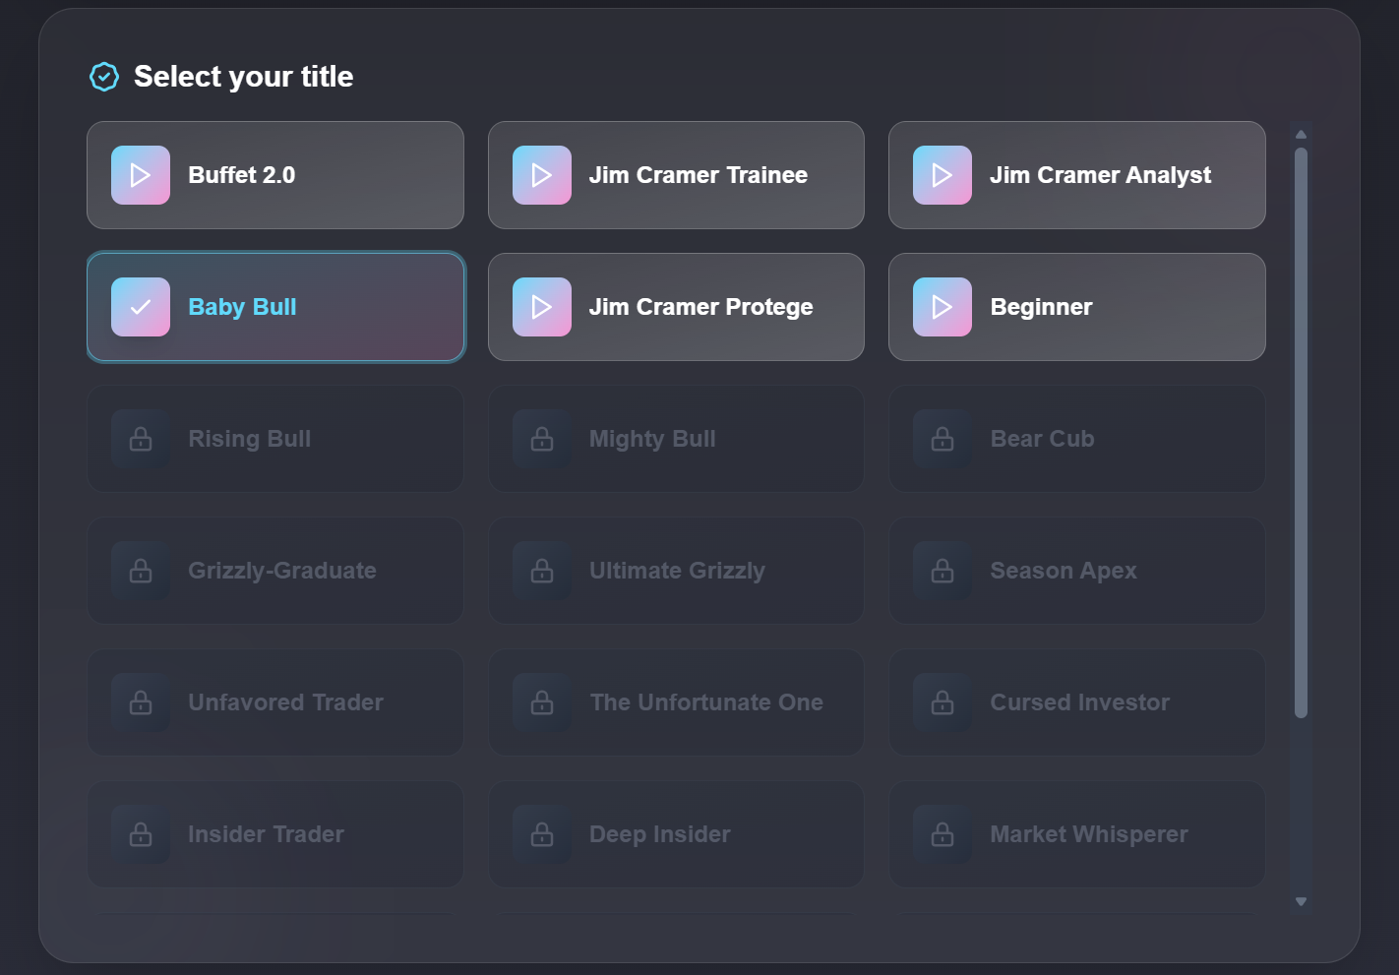Click the play icon next to Jim Cramer Trainee

point(541,175)
